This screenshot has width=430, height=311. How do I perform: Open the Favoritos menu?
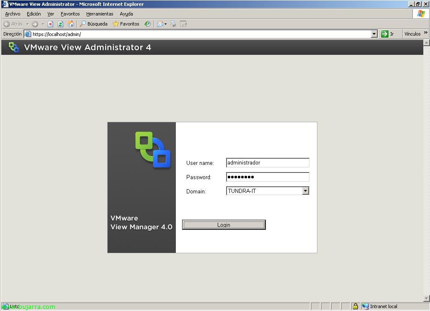tap(70, 14)
